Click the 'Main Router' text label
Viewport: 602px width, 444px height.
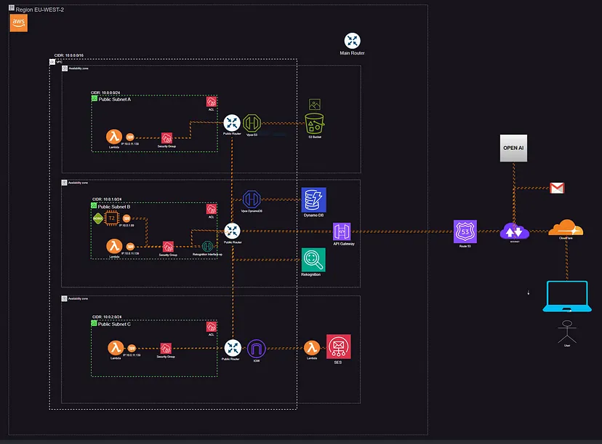click(x=352, y=53)
